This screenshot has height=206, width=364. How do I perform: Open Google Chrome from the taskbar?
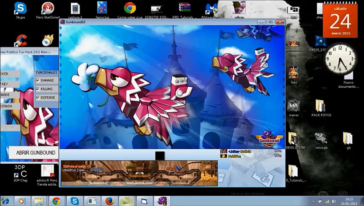[x=56, y=201]
